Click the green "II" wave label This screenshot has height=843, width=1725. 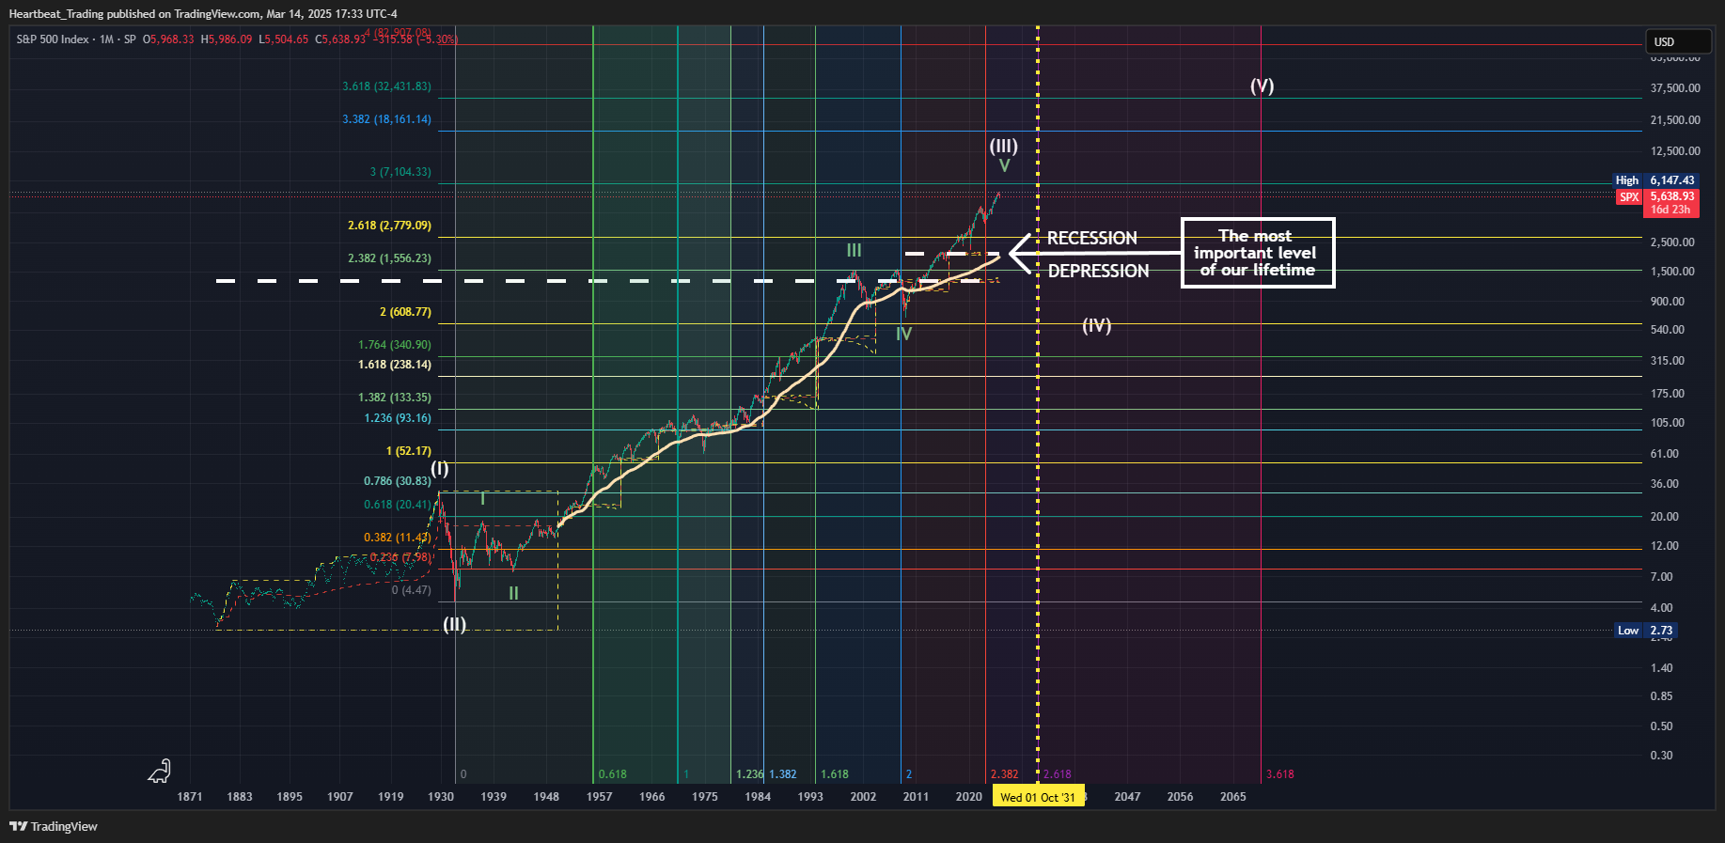pyautogui.click(x=513, y=593)
